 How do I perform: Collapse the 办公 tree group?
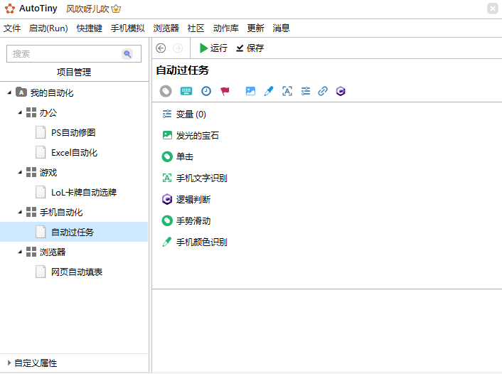pos(20,112)
